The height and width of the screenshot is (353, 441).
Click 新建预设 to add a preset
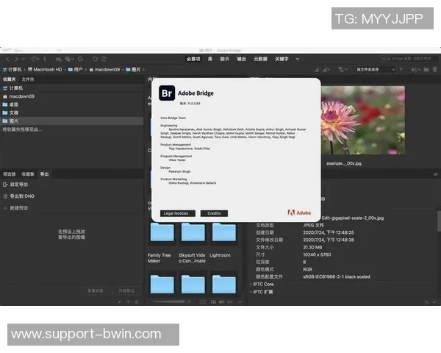19,208
